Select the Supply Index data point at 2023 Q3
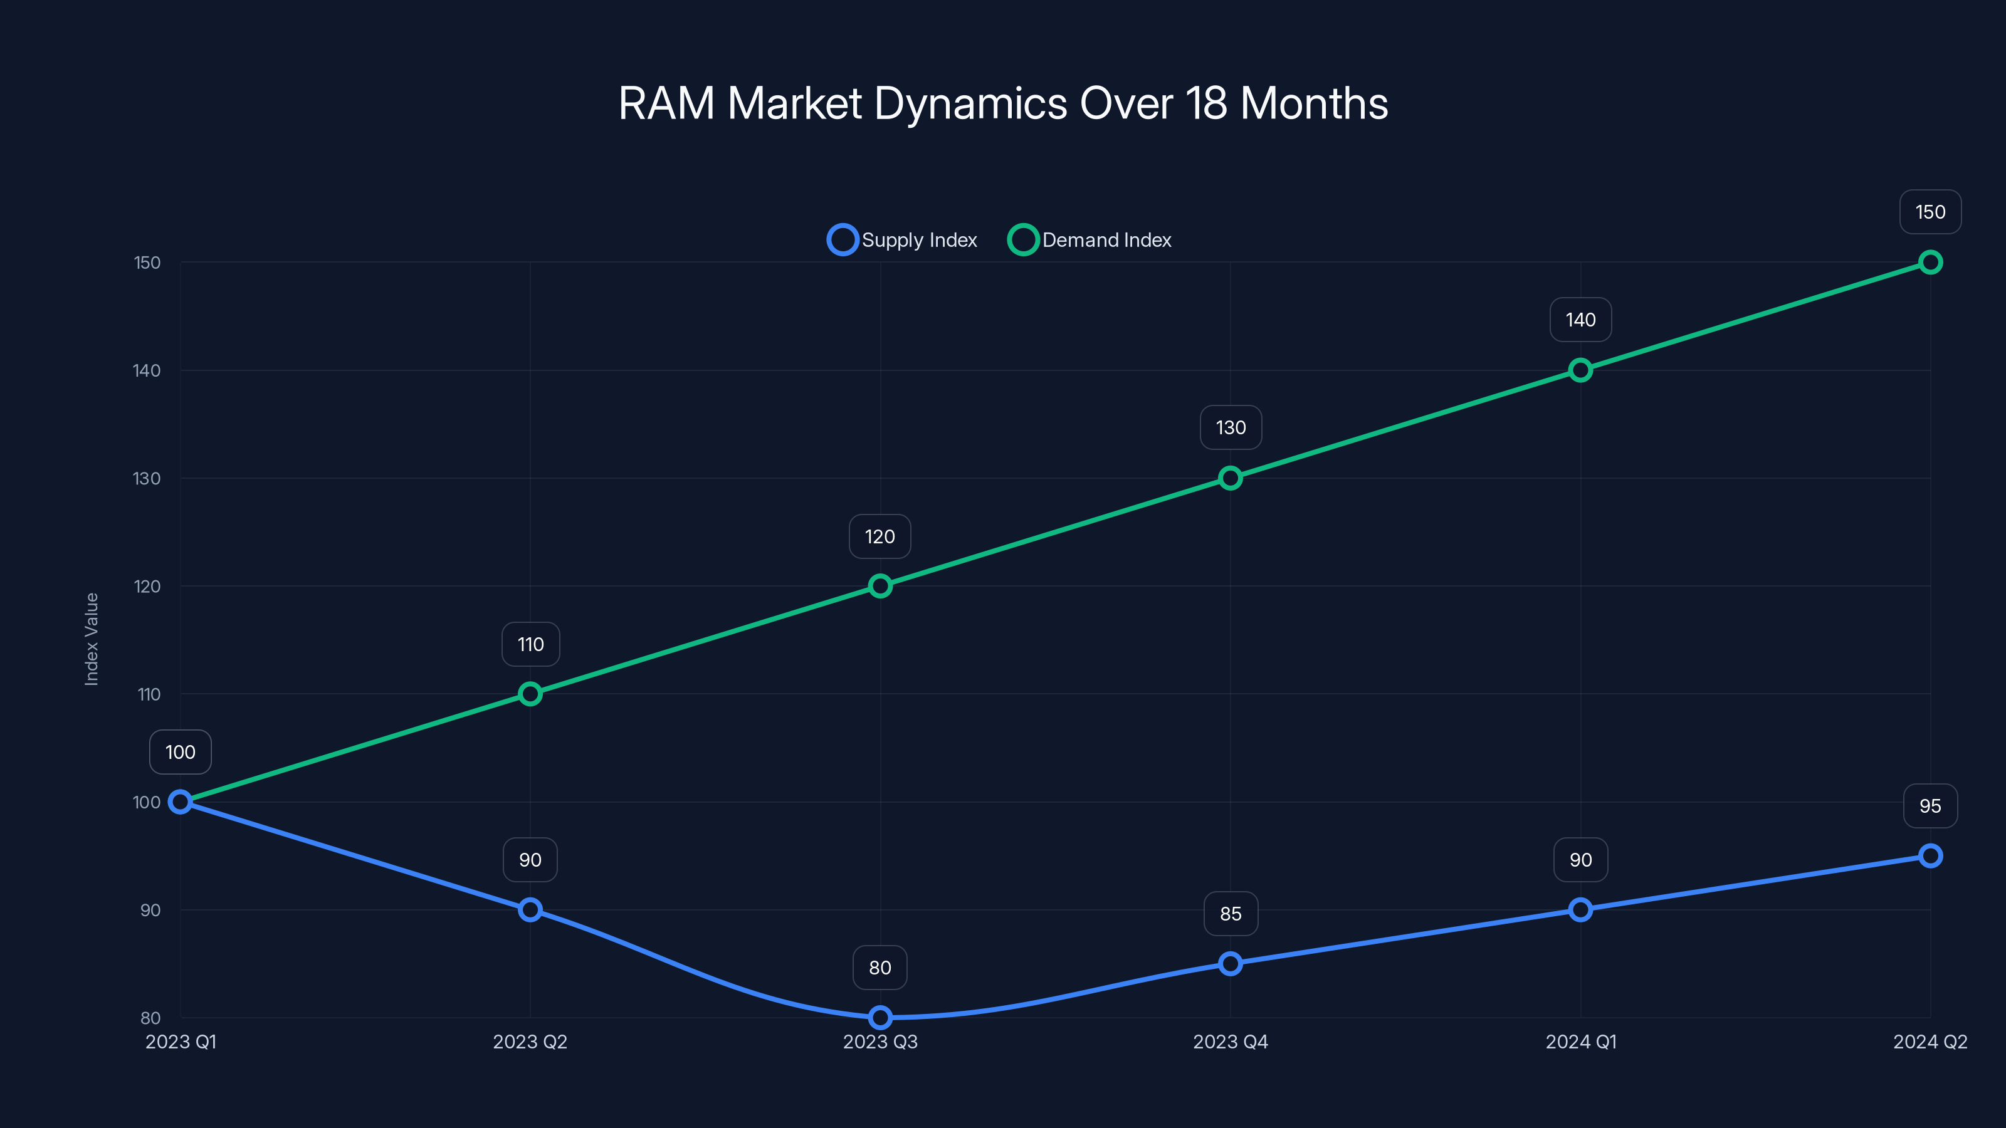 point(880,1016)
